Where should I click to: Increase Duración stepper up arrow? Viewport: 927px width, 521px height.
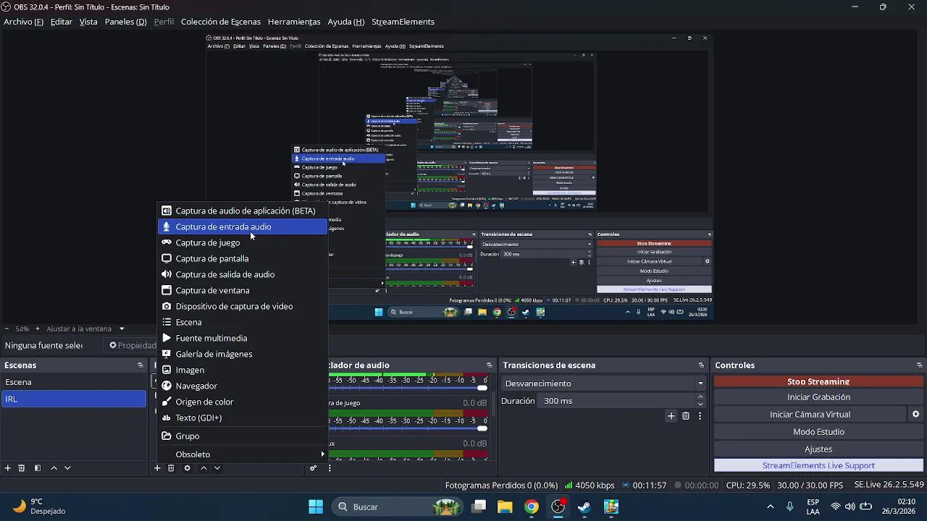click(700, 397)
